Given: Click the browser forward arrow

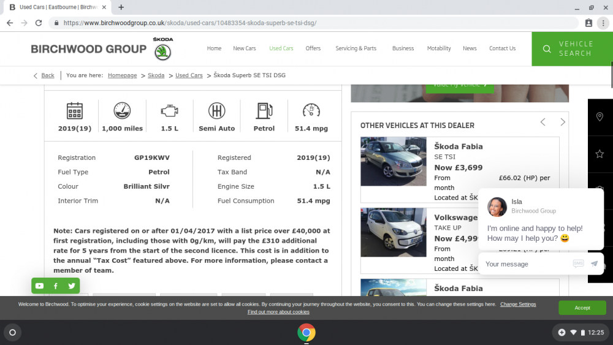Looking at the screenshot, I should click(x=25, y=23).
